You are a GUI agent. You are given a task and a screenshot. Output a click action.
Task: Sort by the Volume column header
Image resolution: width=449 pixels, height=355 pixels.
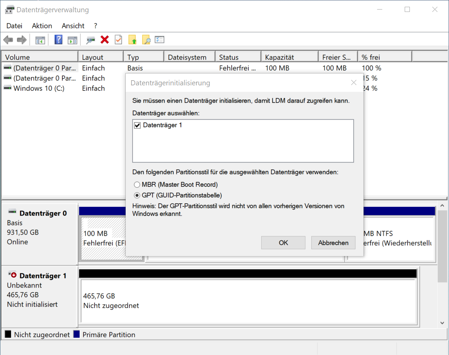(40, 57)
